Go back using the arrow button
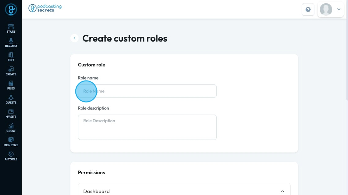 [x=74, y=38]
